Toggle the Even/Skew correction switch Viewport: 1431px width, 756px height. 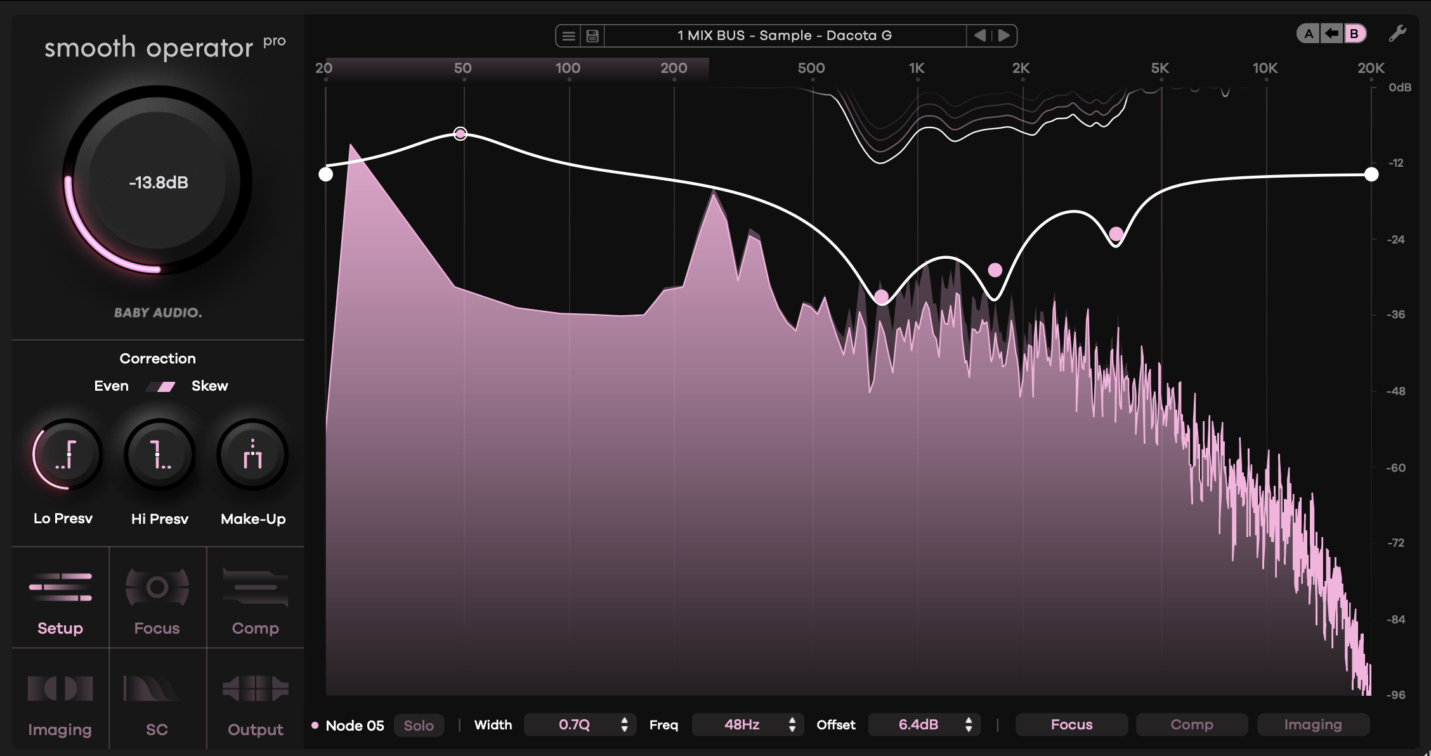point(160,386)
